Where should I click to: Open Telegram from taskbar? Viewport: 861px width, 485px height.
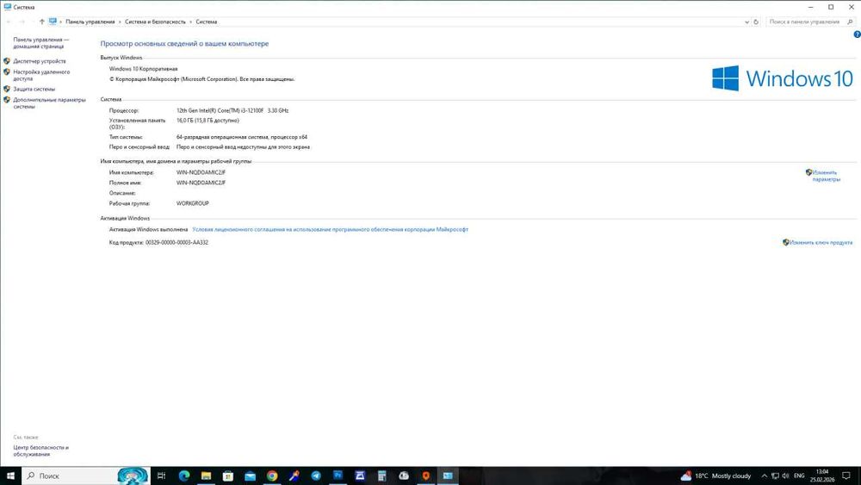(316, 476)
